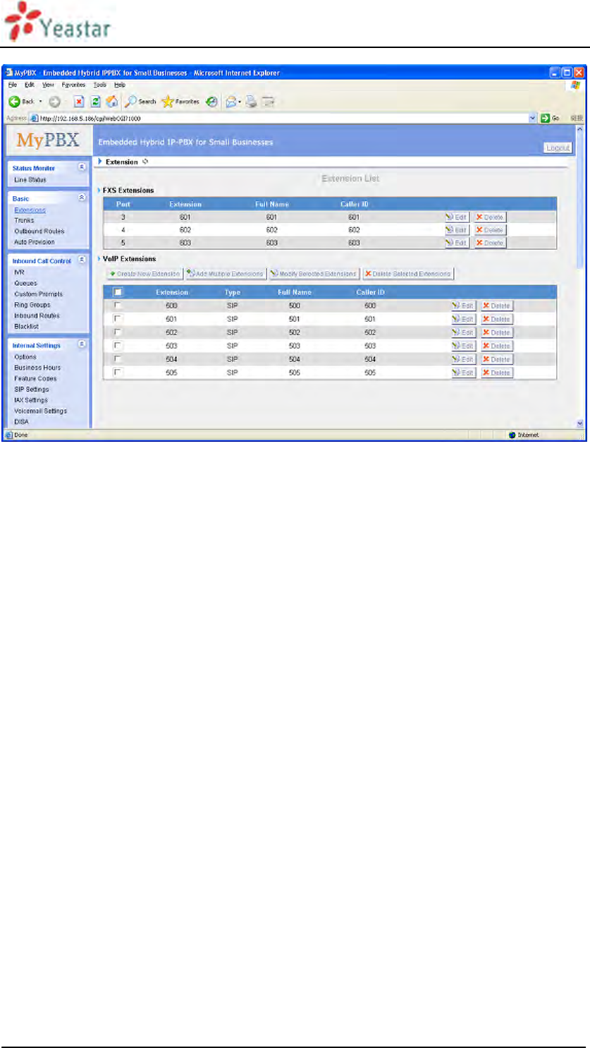Edit FXS extension 602 on port 4
The image size is (590, 1048).
click(457, 230)
